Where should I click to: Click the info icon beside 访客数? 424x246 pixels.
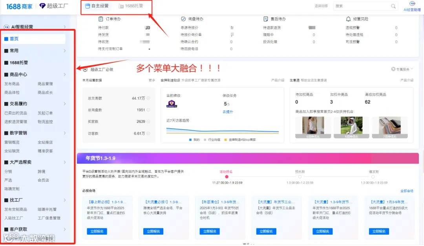[148, 133]
